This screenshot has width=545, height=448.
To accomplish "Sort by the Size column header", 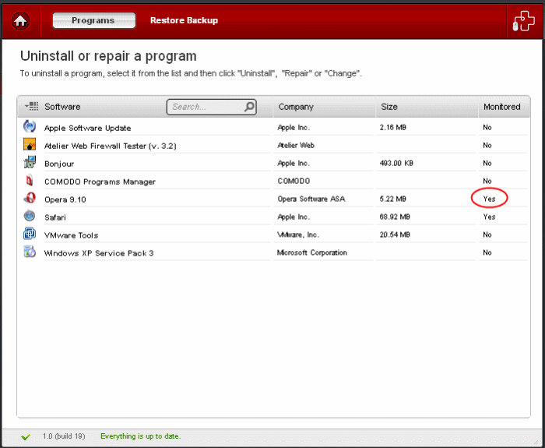I will (389, 107).
